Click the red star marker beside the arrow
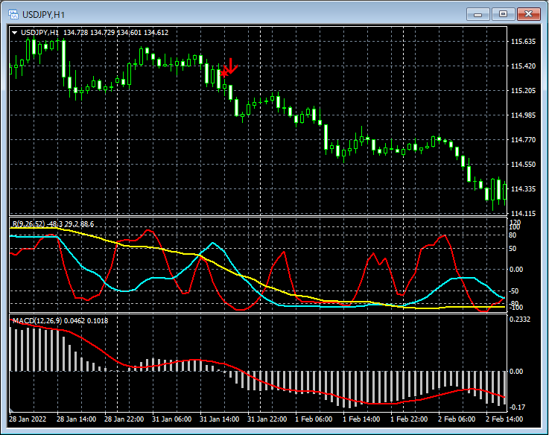Image resolution: width=549 pixels, height=435 pixels. point(223,73)
